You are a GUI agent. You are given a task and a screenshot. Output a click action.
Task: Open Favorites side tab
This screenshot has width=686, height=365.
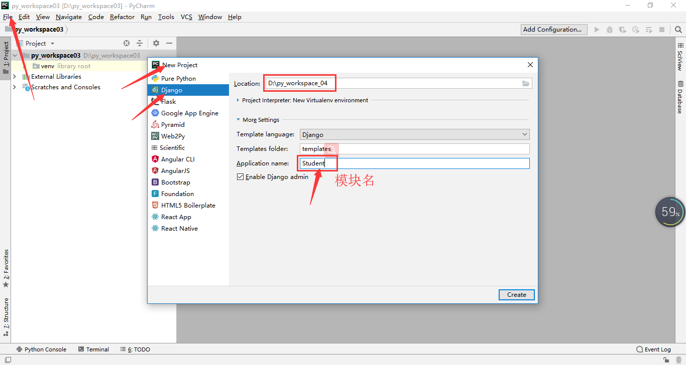click(x=6, y=268)
